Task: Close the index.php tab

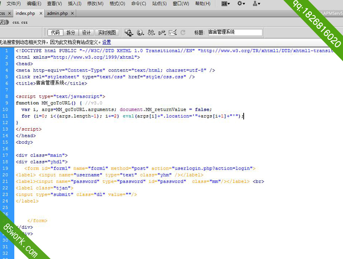Action: (x=41, y=14)
